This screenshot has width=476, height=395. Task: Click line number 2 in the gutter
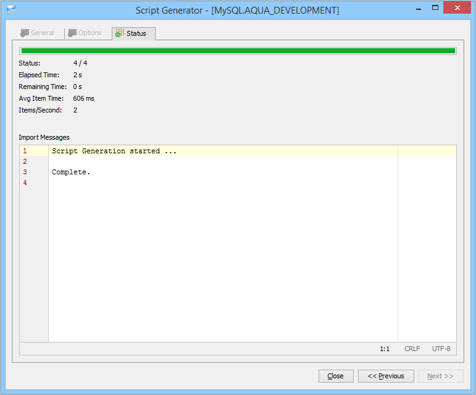[x=25, y=161]
